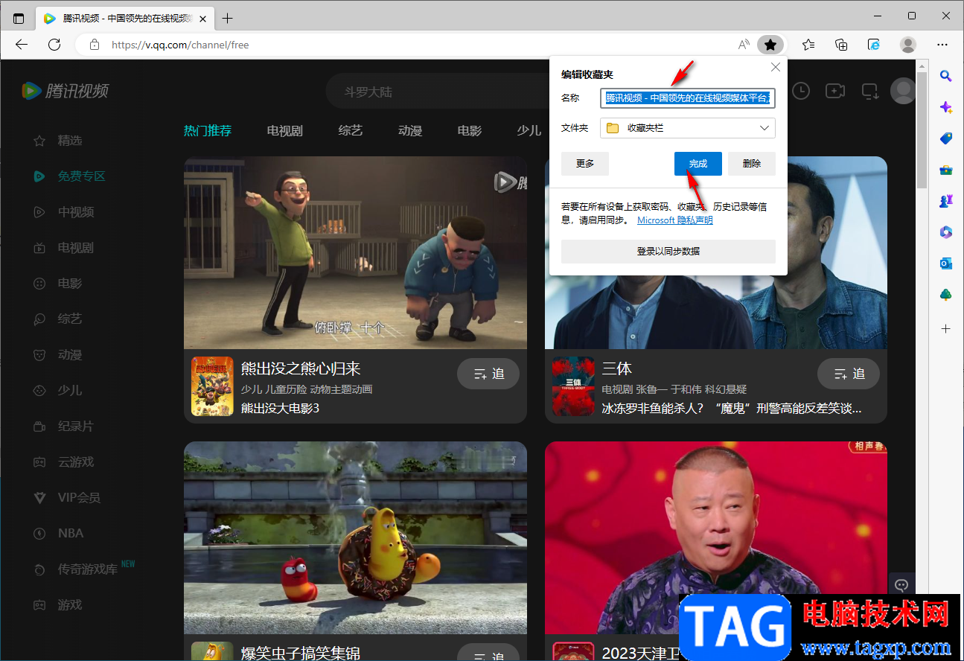Open the 三体 title text

(x=617, y=368)
